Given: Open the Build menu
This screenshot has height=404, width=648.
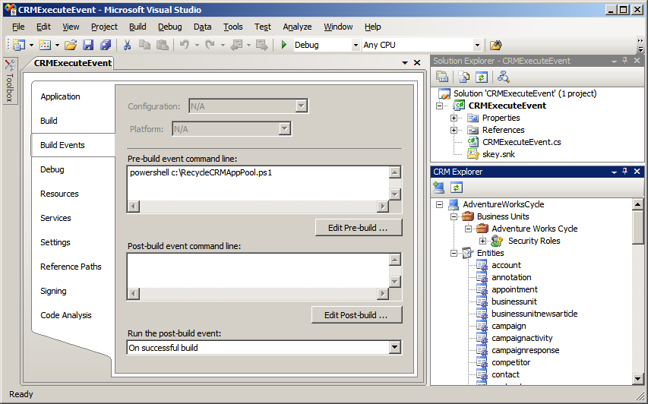Looking at the screenshot, I should (x=138, y=27).
